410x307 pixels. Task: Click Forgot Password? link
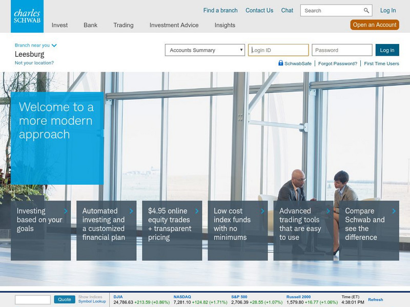click(338, 63)
